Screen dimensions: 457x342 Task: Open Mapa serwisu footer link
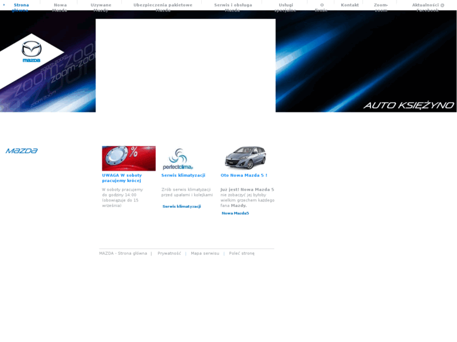(205, 254)
